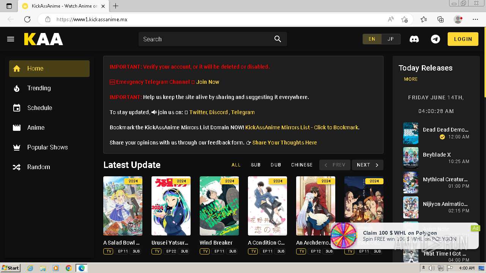Click the Windows Start button
The width and height of the screenshot is (486, 273).
pos(10,268)
